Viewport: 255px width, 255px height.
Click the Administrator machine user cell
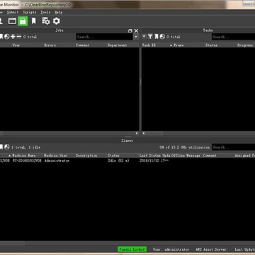click(57, 161)
